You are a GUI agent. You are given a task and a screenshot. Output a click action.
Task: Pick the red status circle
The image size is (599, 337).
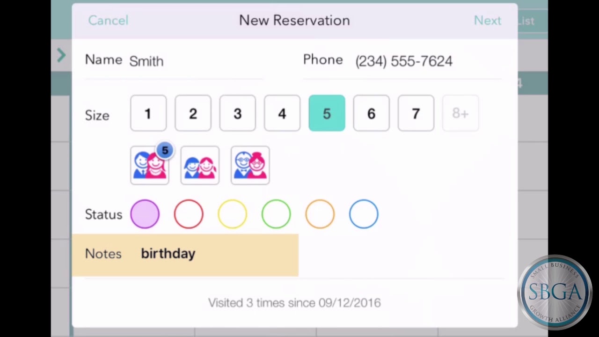pos(189,214)
